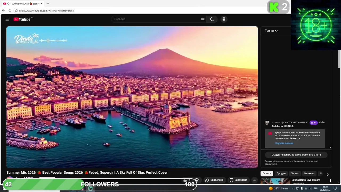Use the page vertical scrollbar
The width and height of the screenshot is (341, 192).
pyautogui.click(x=339, y=59)
